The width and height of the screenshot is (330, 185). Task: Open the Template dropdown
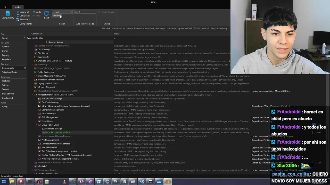[x=23, y=20]
